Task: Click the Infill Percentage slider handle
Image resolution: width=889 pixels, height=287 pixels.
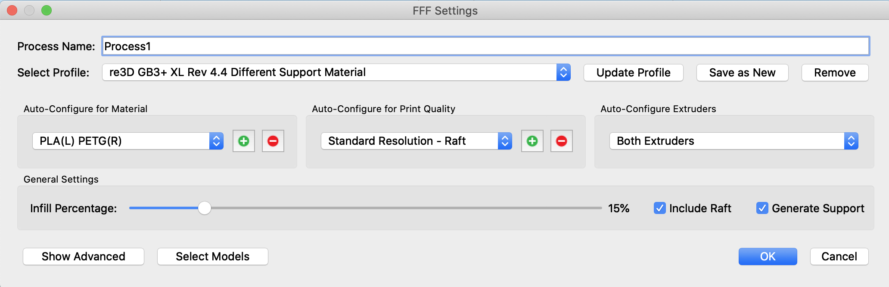Action: tap(205, 208)
